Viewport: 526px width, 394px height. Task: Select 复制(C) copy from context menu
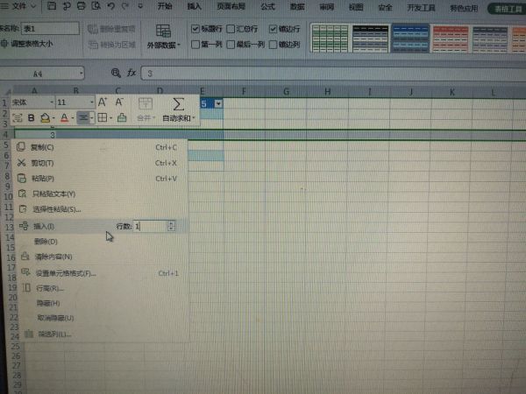click(43, 147)
